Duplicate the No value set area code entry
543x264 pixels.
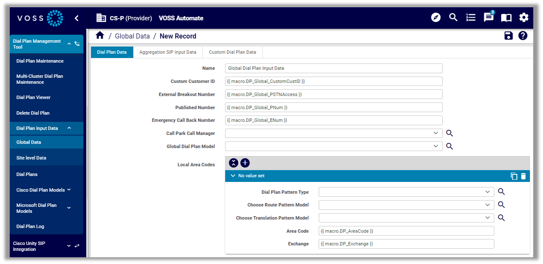(x=514, y=176)
